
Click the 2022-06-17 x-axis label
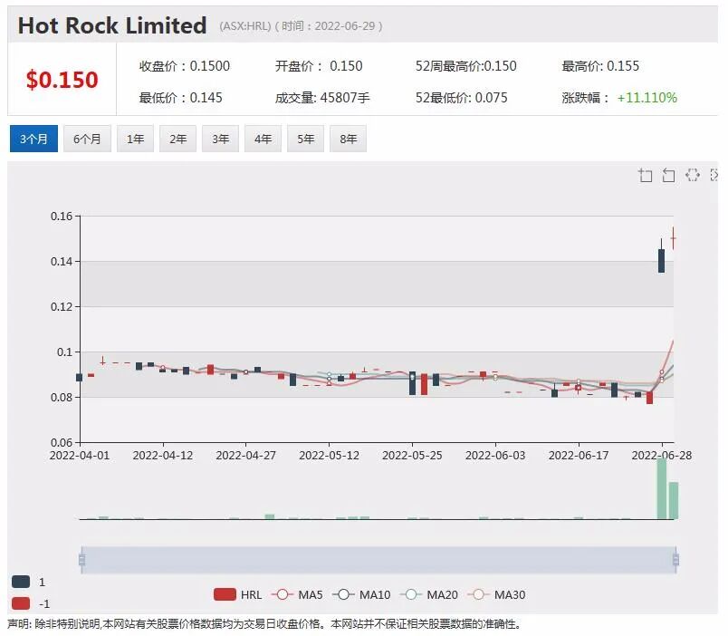[x=579, y=456]
